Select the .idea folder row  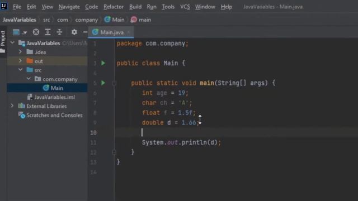click(x=48, y=52)
